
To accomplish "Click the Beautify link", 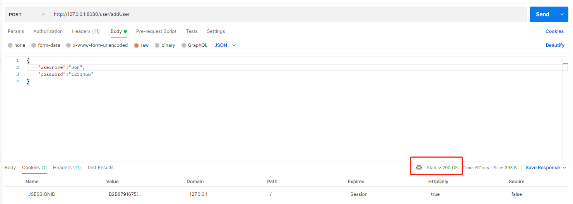I will click(x=555, y=45).
